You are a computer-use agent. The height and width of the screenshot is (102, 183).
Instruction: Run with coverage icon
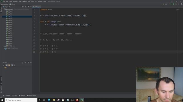click(176, 4)
